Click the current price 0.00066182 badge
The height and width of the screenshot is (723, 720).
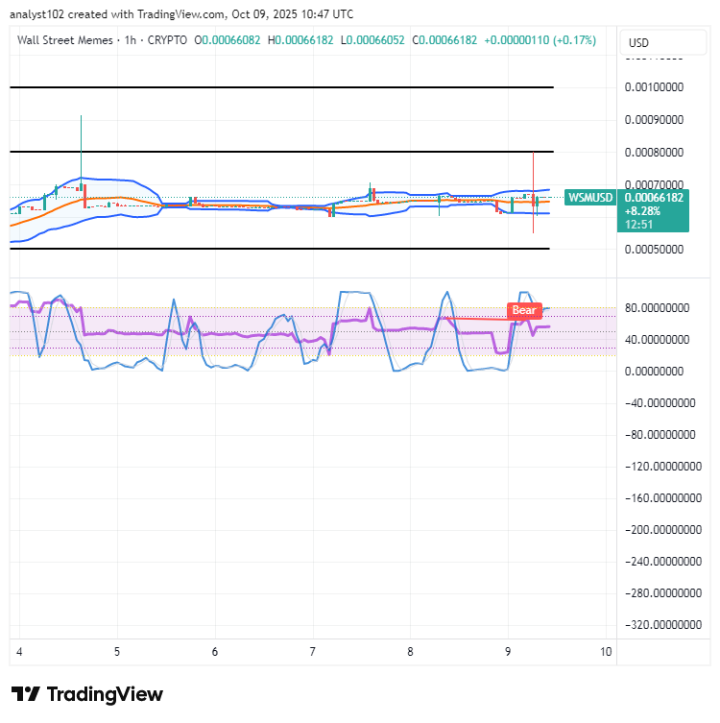point(654,198)
